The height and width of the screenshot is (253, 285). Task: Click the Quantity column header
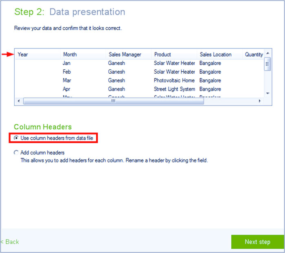[x=253, y=54]
